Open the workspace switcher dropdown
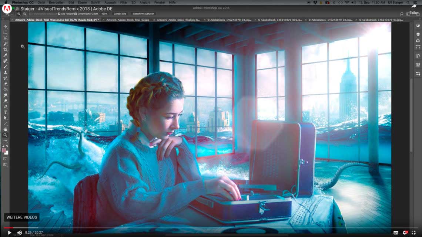The width and height of the screenshot is (422, 237). point(408,14)
